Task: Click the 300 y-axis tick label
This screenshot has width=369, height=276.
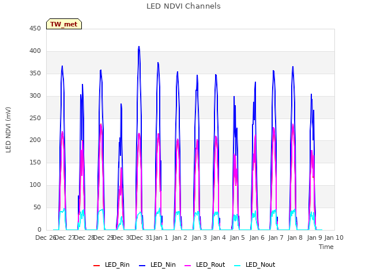Action: (35, 96)
